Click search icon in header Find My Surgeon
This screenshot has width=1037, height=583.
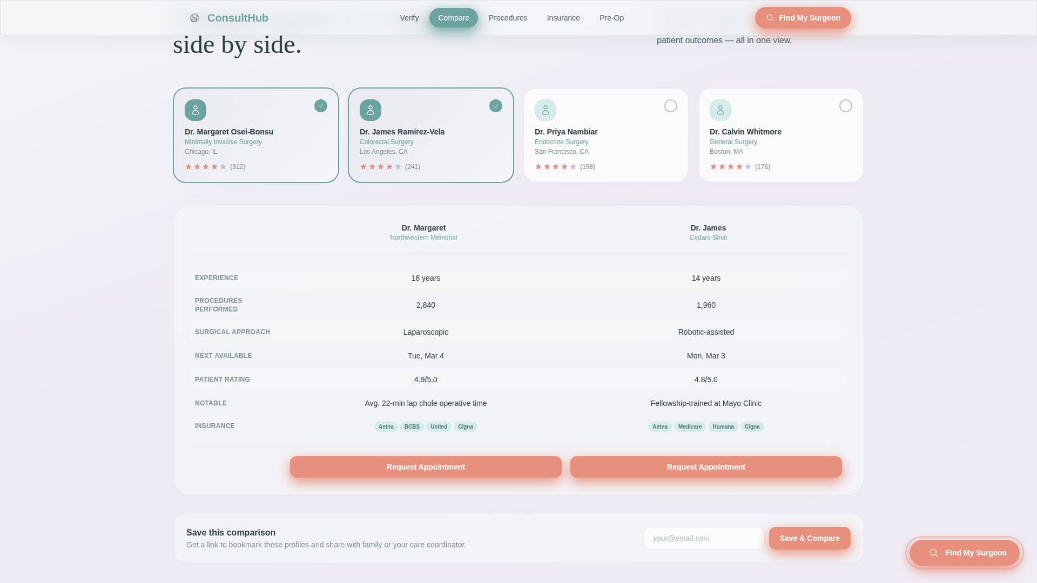coord(770,18)
